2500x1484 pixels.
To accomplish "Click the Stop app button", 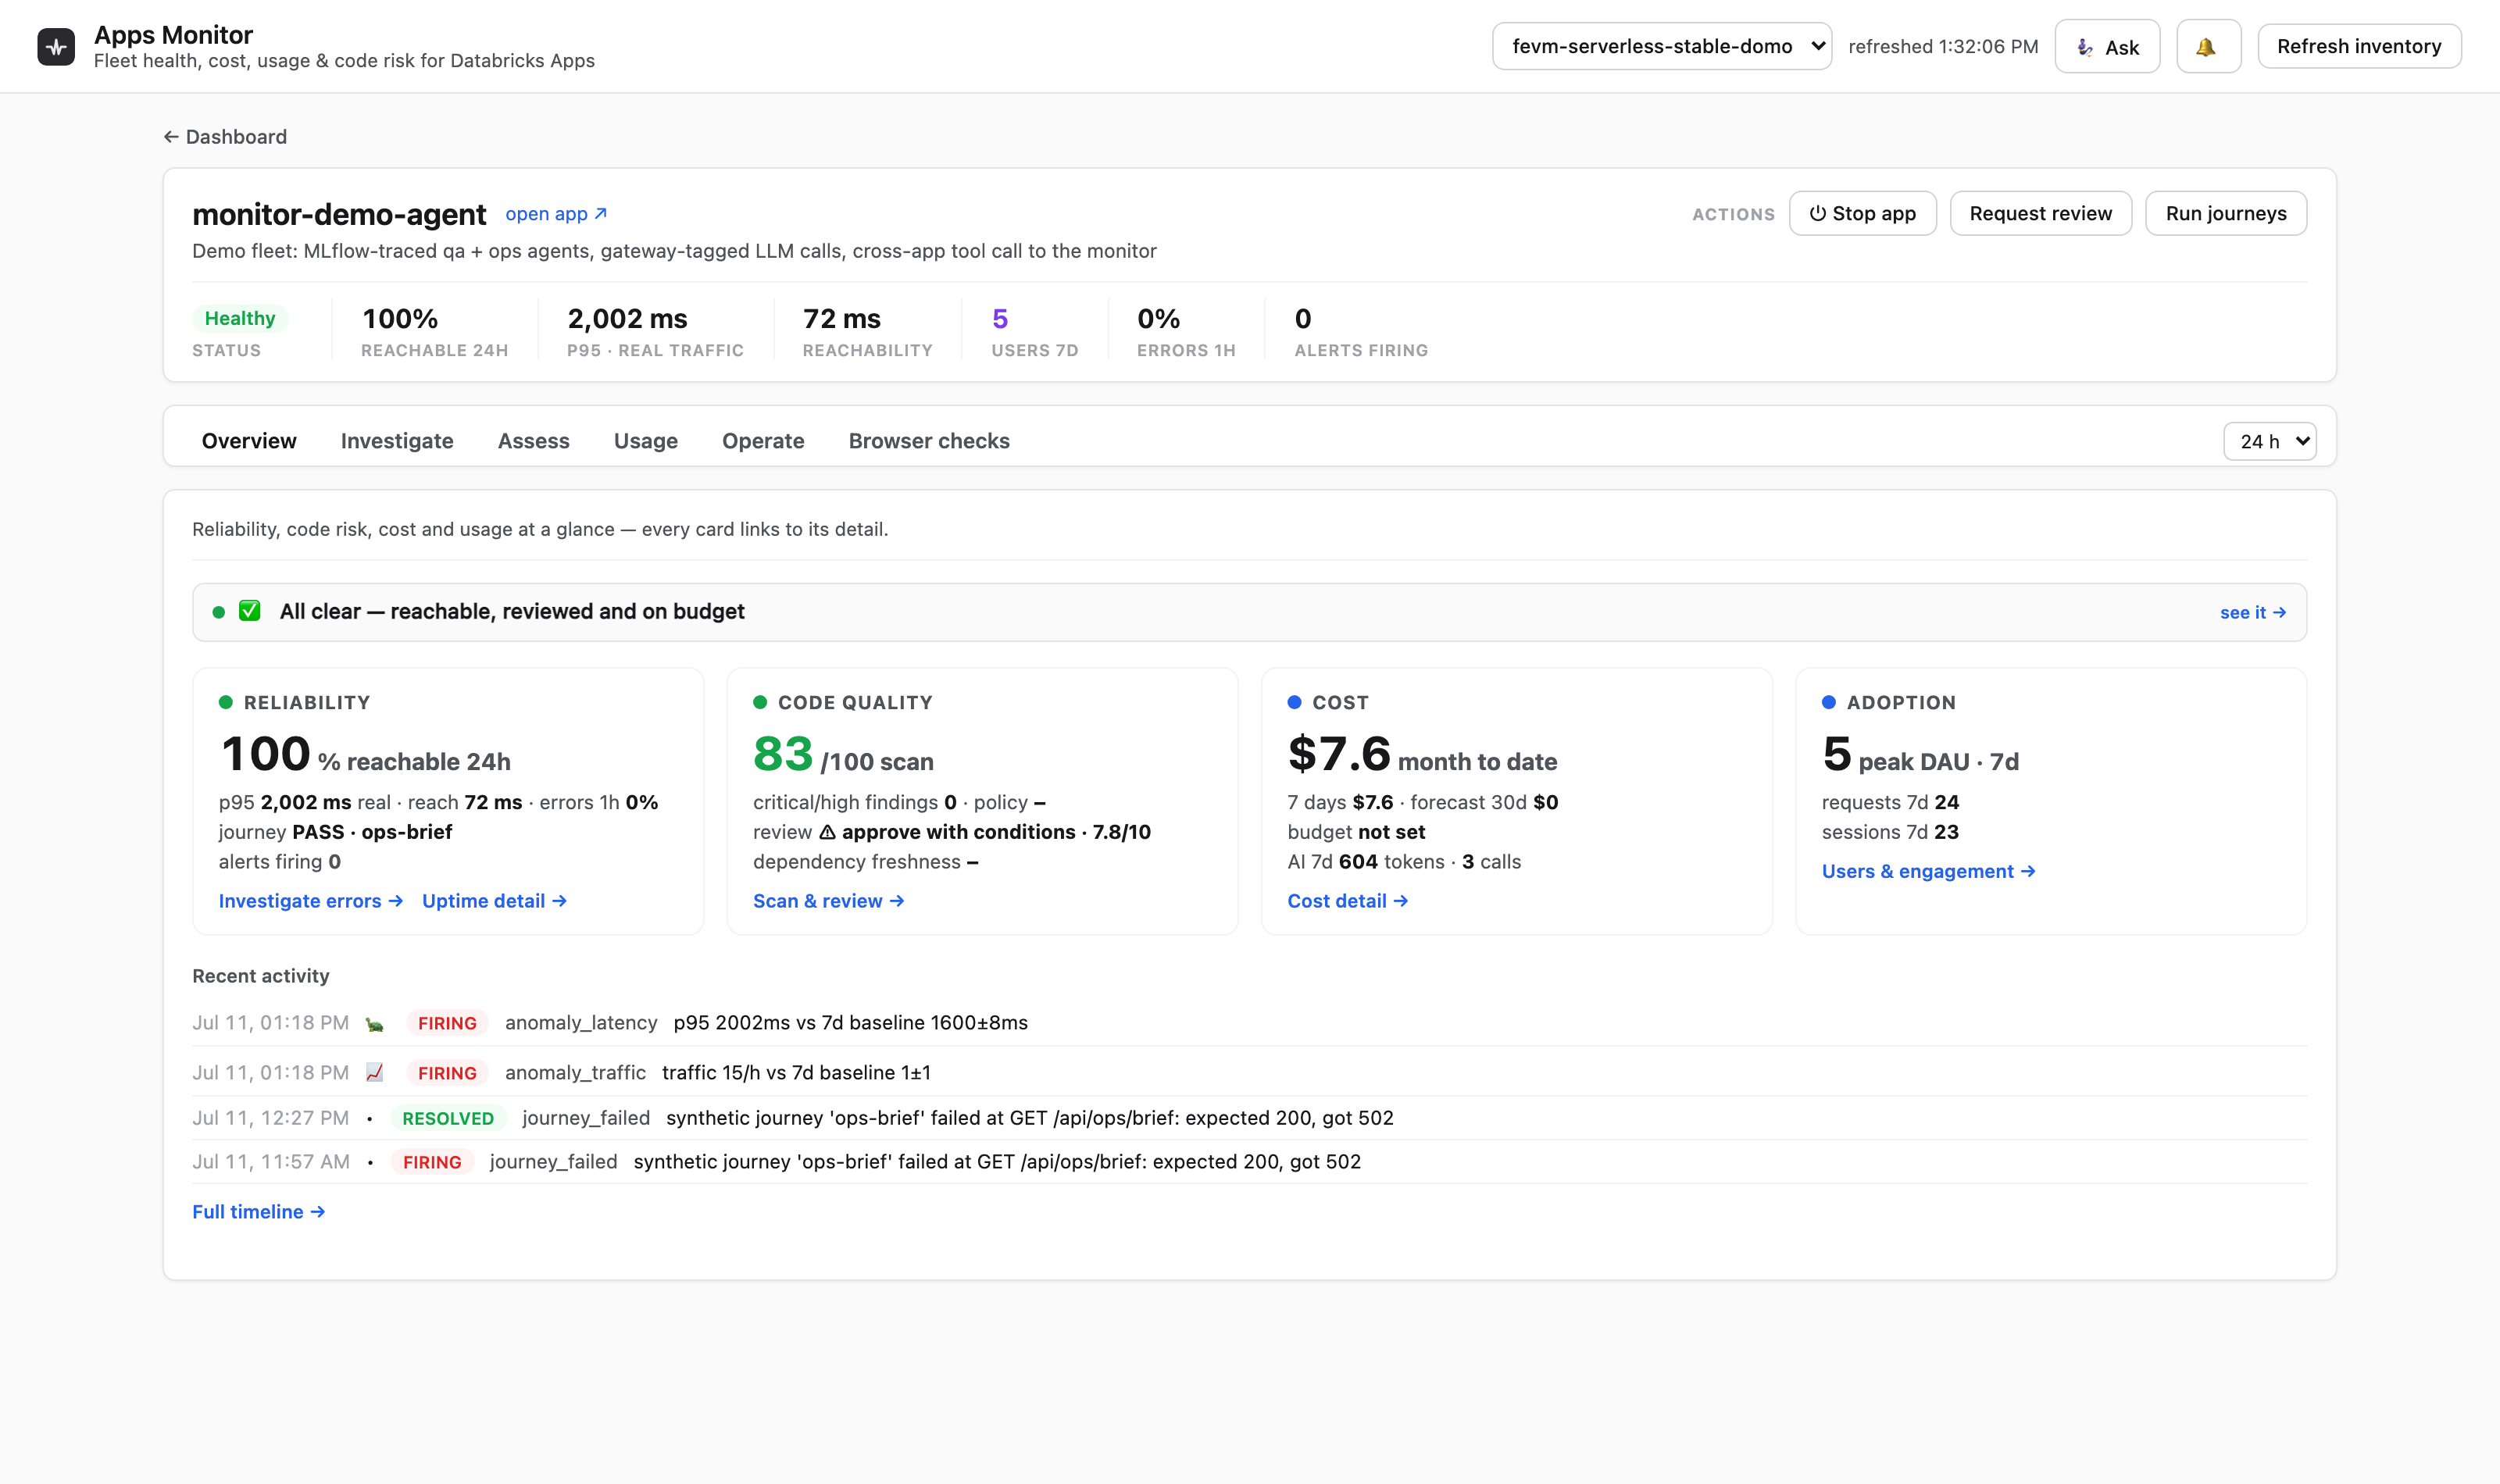I will [x=1862, y=214].
